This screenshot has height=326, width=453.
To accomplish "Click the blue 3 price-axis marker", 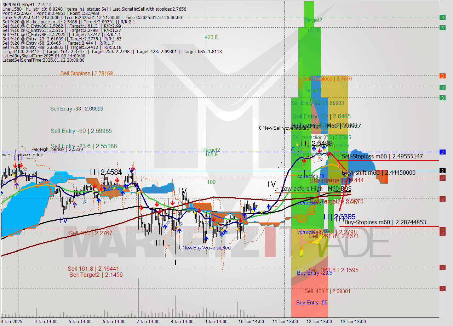I will coord(442,152).
